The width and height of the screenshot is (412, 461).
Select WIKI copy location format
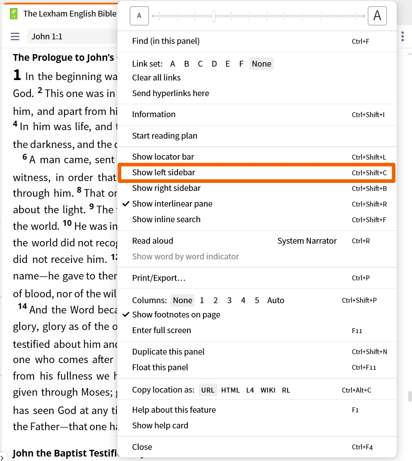tap(268, 390)
